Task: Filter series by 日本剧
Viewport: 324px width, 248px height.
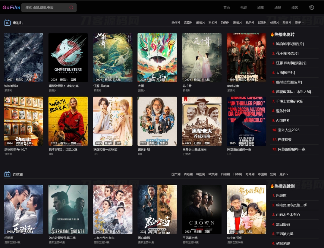Action: coord(237,174)
